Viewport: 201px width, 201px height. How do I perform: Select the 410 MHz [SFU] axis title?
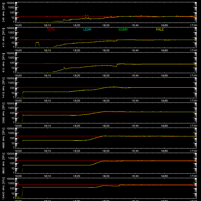click(x=3, y=37)
